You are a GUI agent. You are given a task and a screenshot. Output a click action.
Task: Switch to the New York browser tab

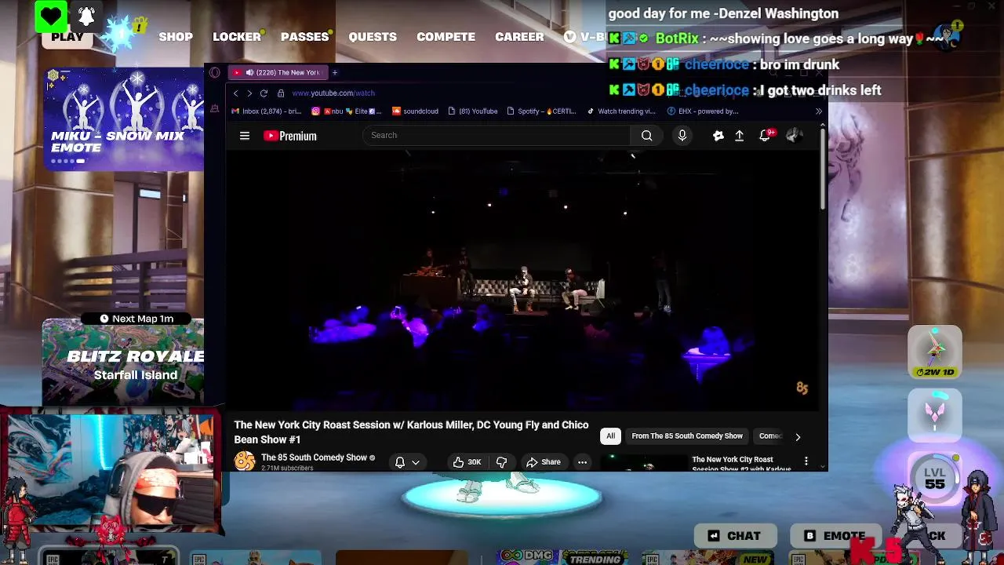tap(277, 73)
